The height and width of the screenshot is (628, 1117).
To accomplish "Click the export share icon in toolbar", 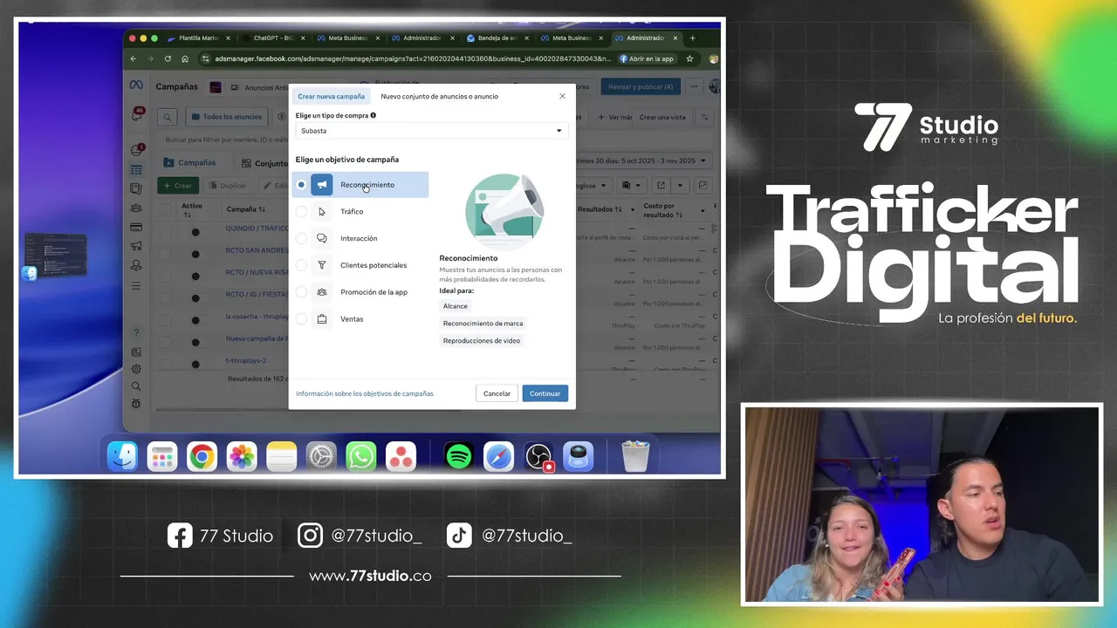I will [x=661, y=186].
